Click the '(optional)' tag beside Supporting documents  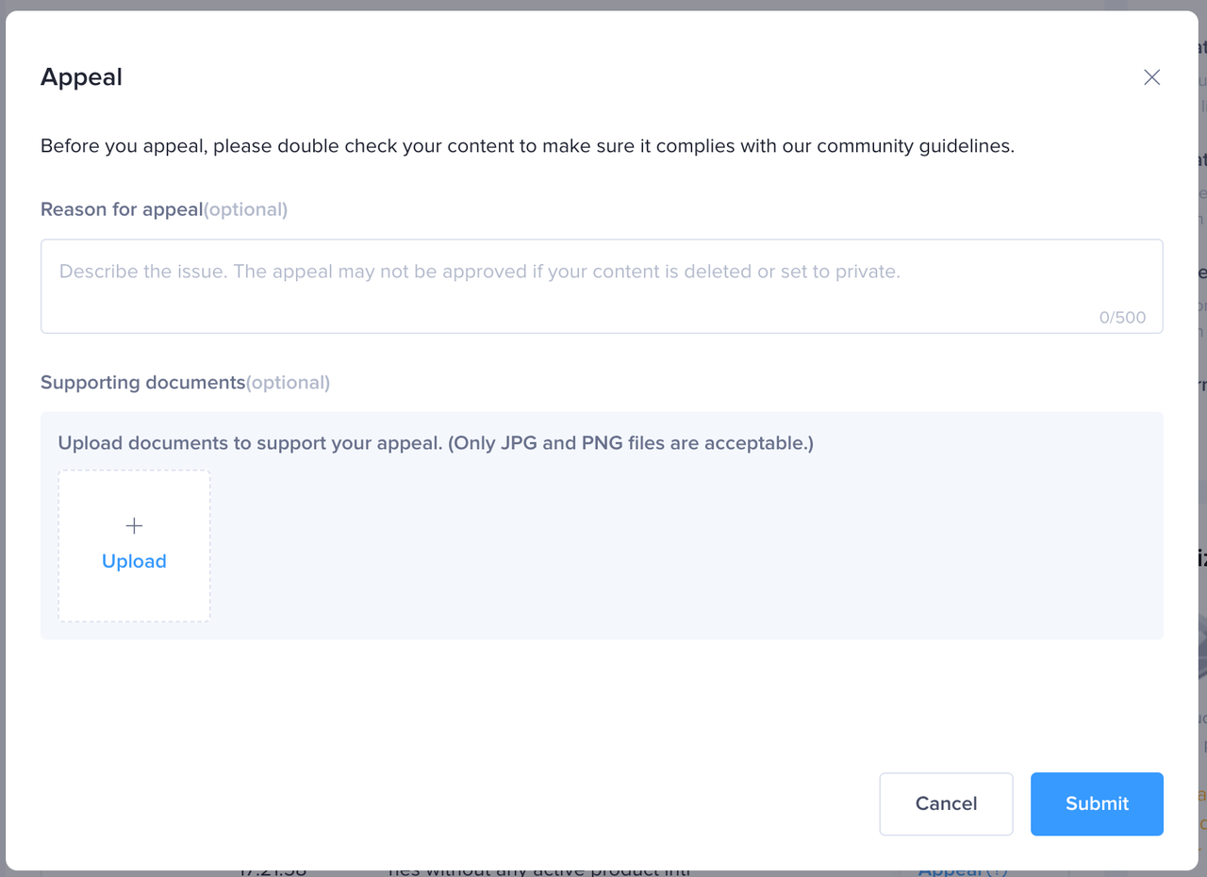pyautogui.click(x=289, y=382)
